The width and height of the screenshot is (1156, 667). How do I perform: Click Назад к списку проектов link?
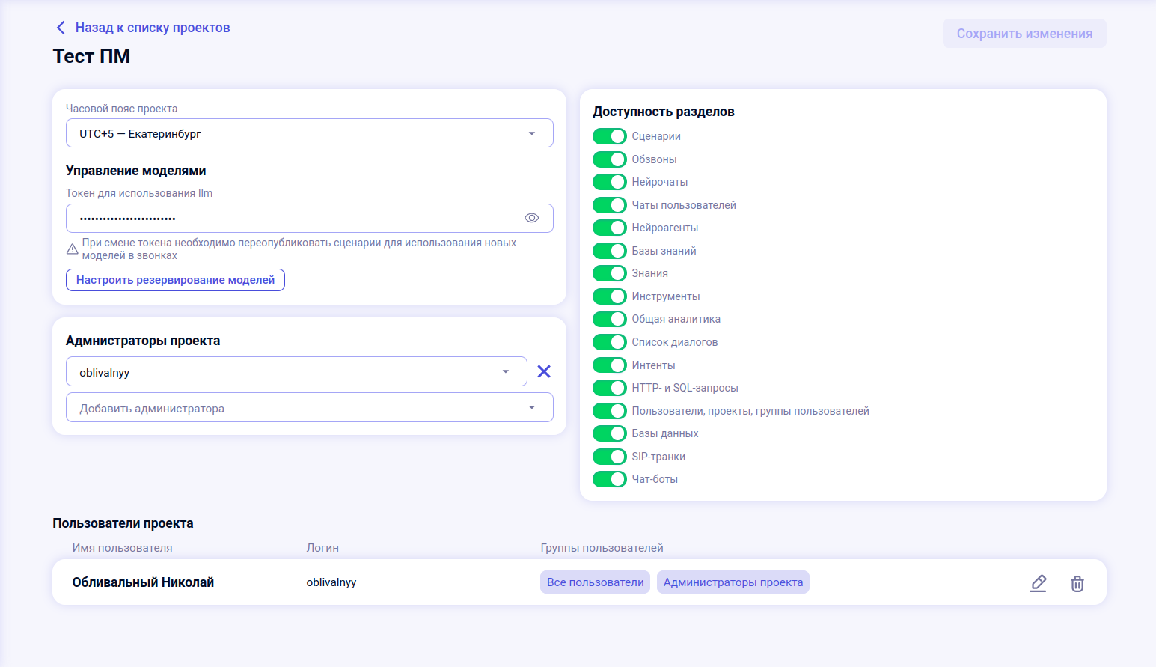tap(153, 28)
